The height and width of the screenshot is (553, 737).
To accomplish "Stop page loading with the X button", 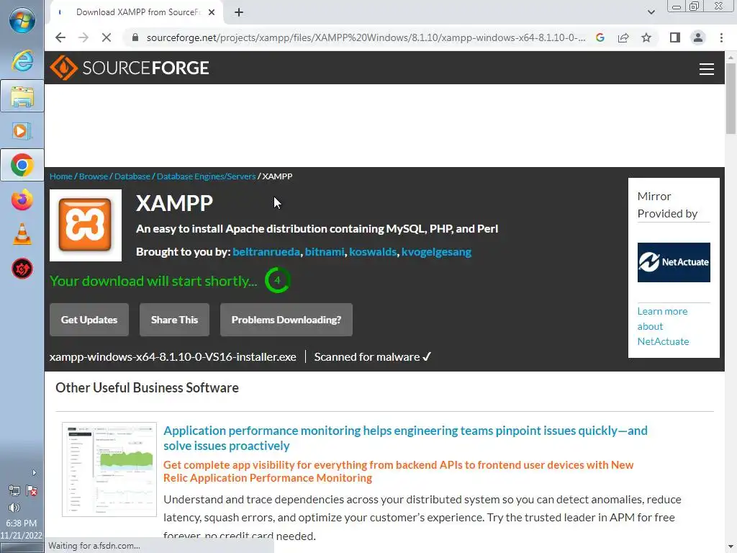I will (x=107, y=37).
